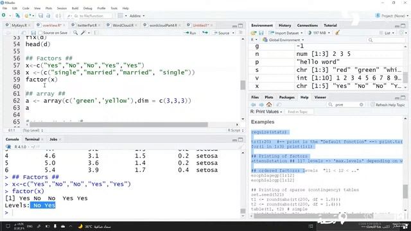Open the File menu
The height and width of the screenshot is (231, 411).
[4, 8]
